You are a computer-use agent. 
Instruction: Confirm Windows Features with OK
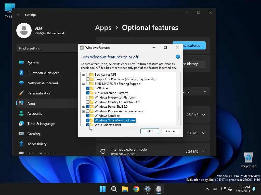click(x=150, y=131)
